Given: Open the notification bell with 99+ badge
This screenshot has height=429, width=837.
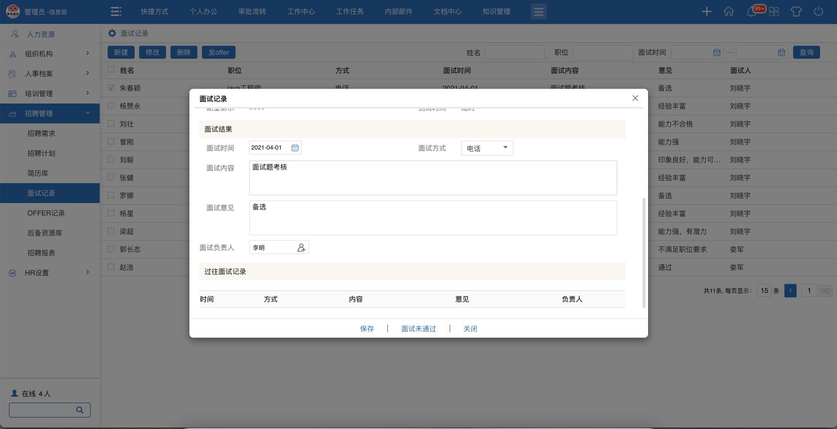Looking at the screenshot, I should [751, 11].
